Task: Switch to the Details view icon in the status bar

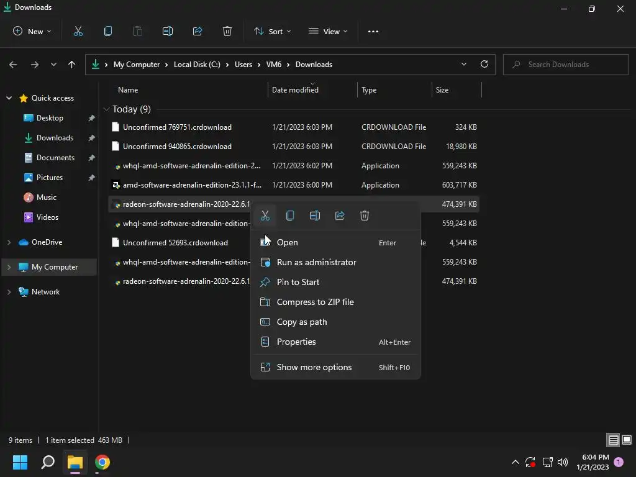Action: pos(613,440)
